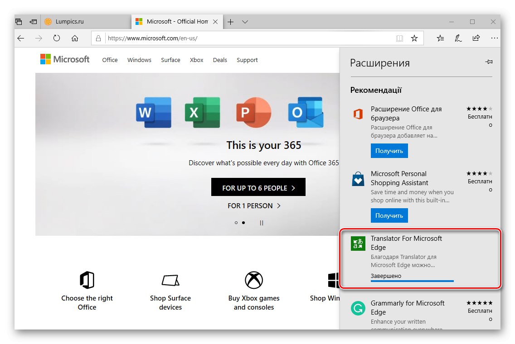Click the Translator installation progress bar
Screen dimensions: 515x344
(x=412, y=281)
